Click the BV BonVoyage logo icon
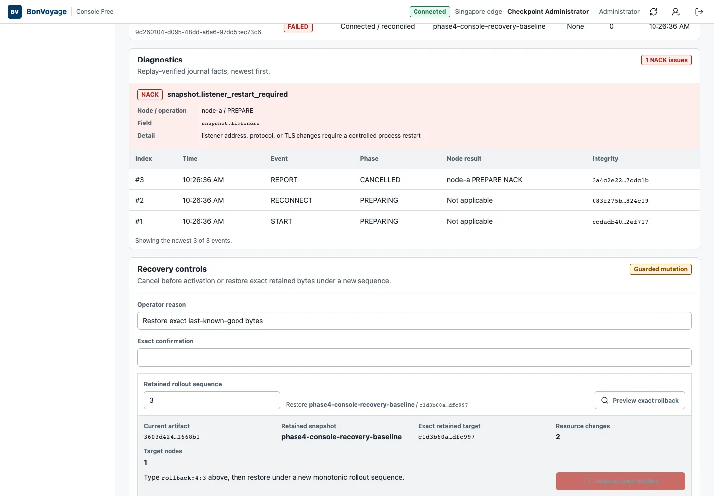Viewport: 714px width, 496px height. pyautogui.click(x=15, y=12)
